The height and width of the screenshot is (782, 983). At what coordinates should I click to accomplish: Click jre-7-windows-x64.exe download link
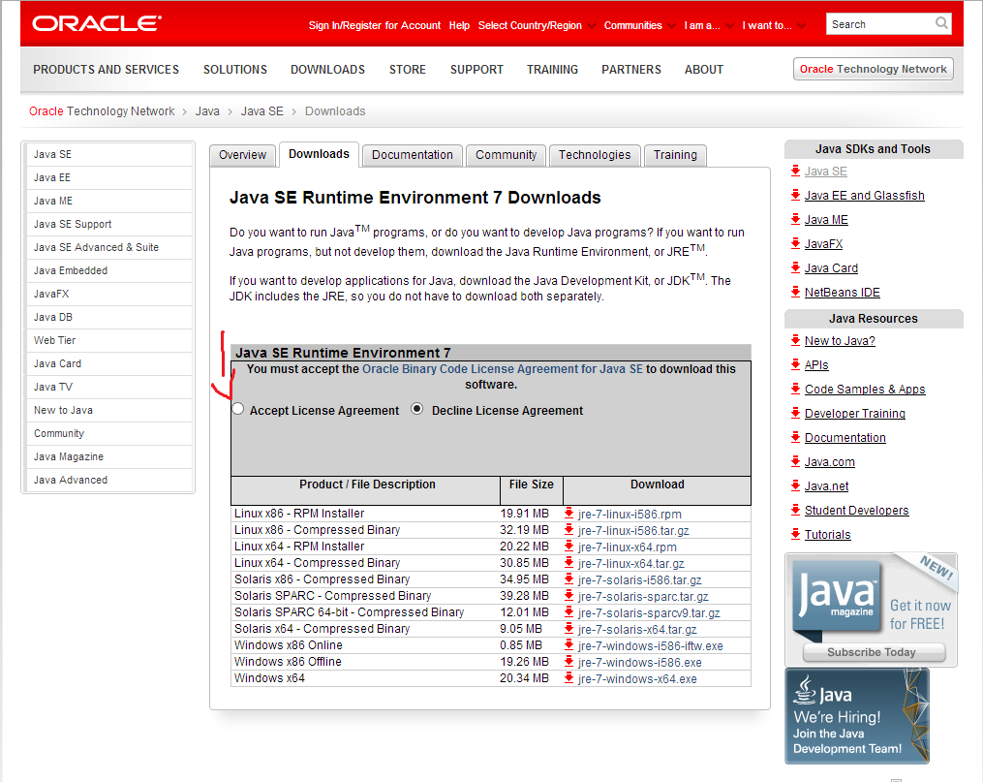(637, 678)
